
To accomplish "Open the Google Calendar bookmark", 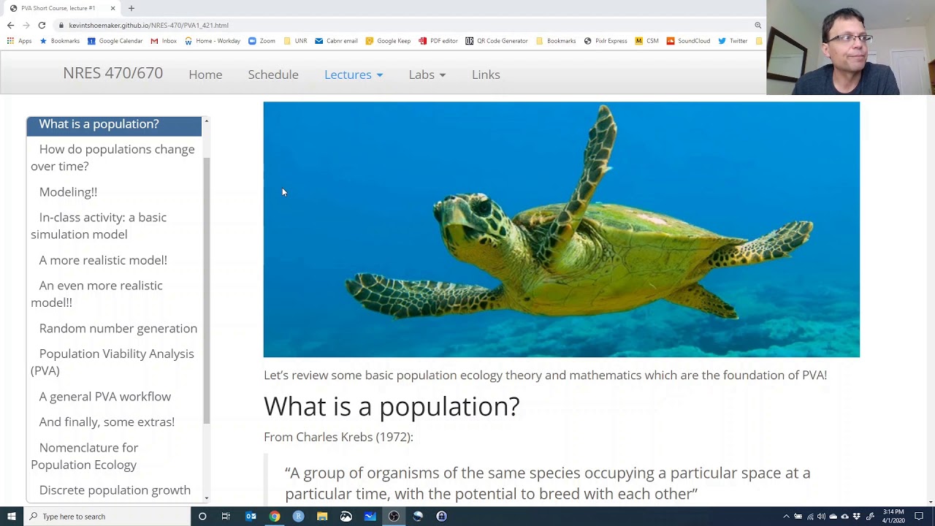I will click(x=115, y=41).
